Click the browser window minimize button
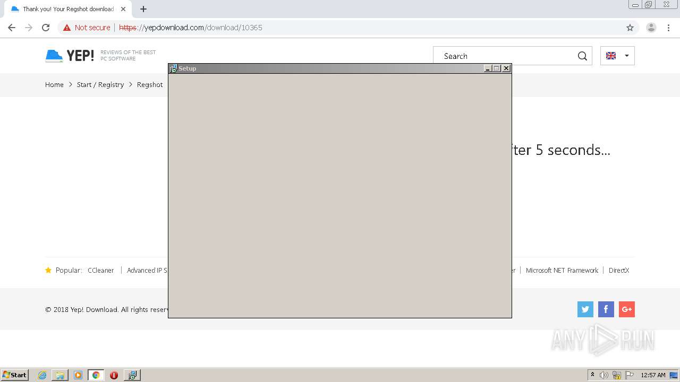680x382 pixels. 635,5
